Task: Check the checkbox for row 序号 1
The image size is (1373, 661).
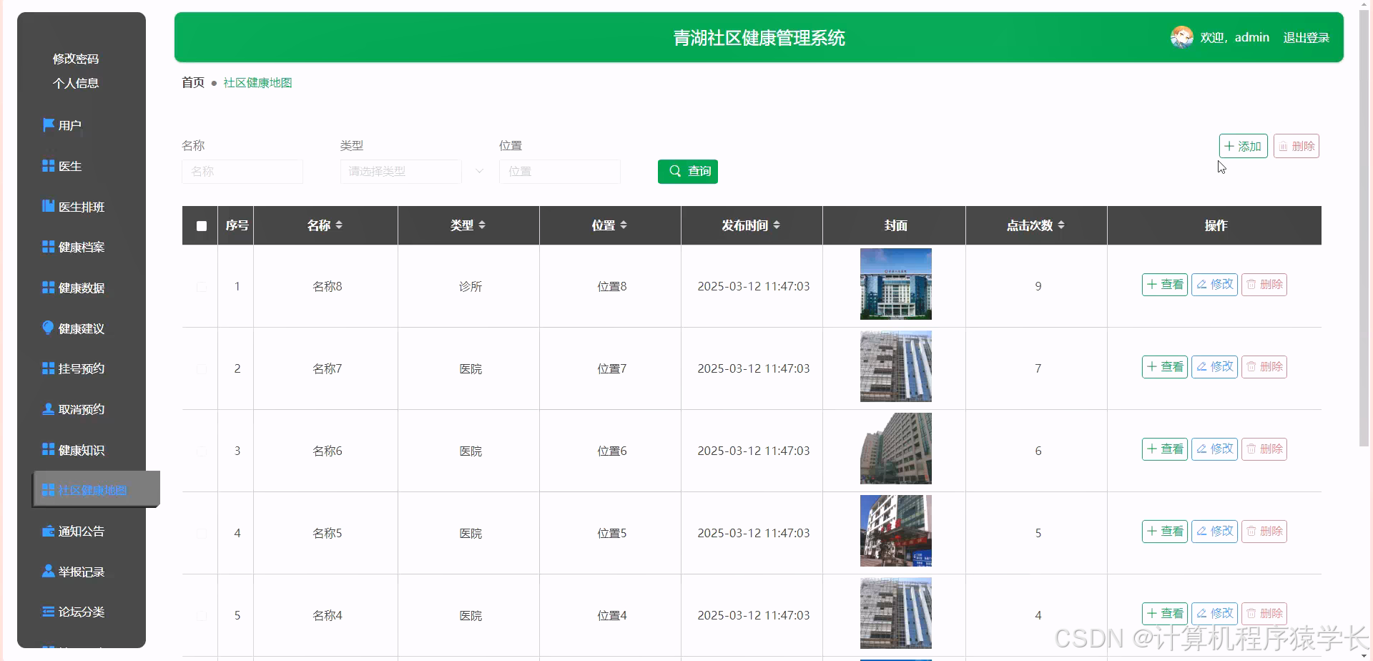Action: tap(202, 286)
